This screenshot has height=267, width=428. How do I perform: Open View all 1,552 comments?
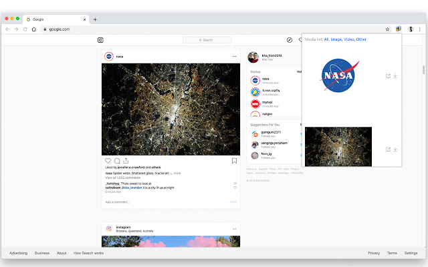pyautogui.click(x=123, y=178)
